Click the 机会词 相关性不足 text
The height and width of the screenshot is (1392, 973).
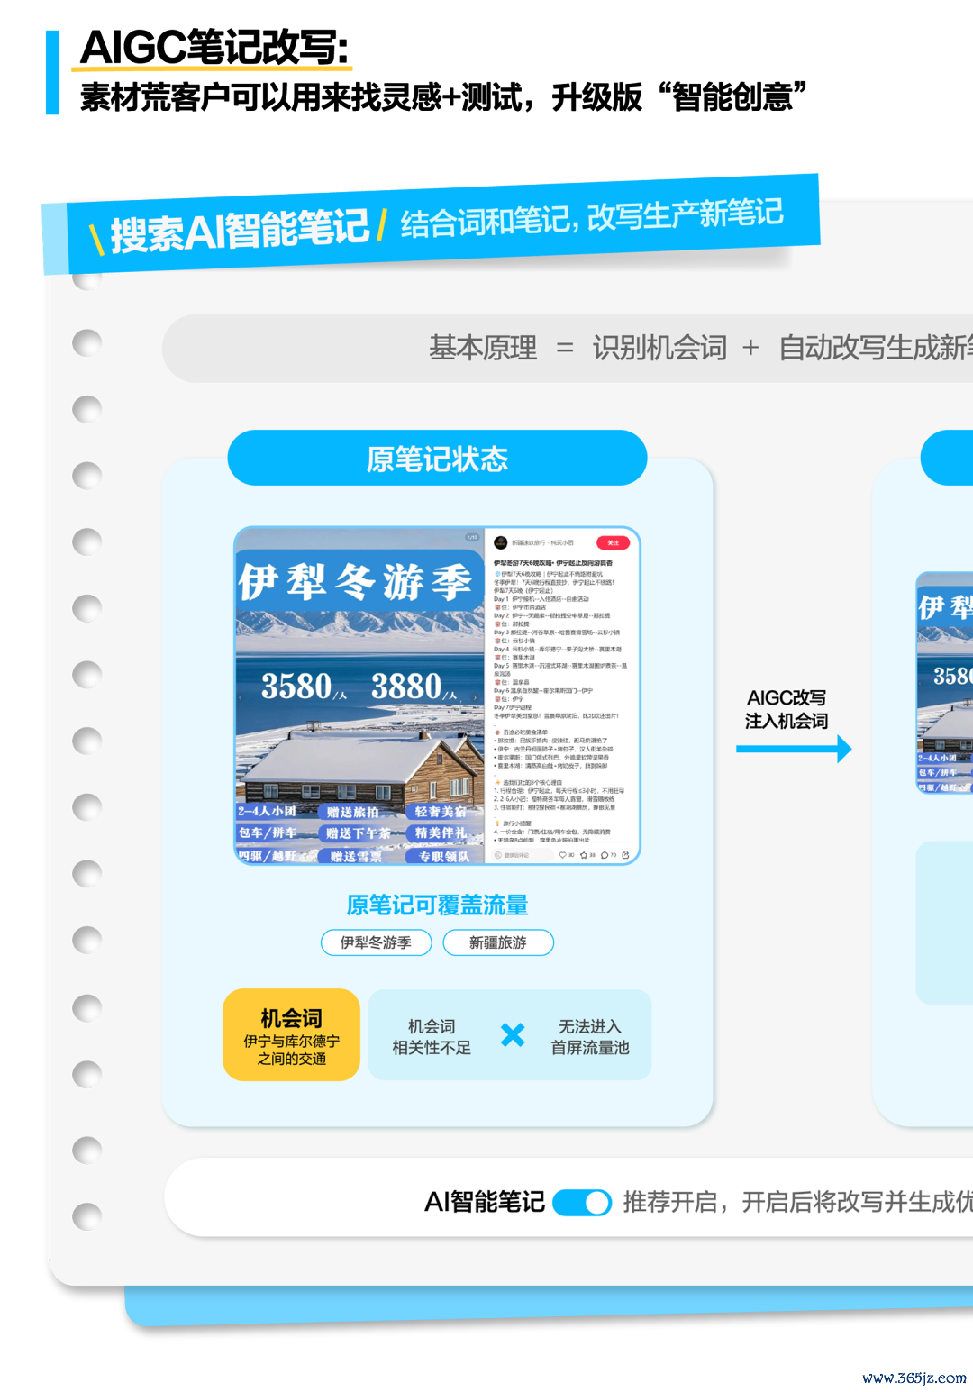click(x=432, y=1037)
